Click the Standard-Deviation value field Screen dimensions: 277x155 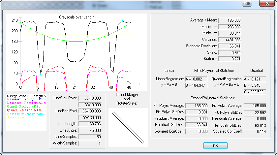click(x=230, y=46)
